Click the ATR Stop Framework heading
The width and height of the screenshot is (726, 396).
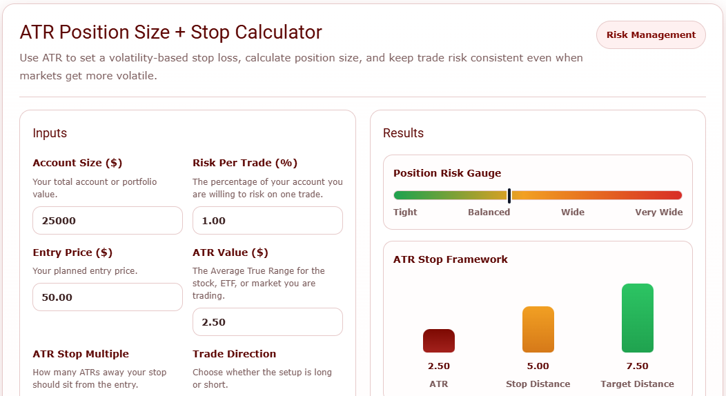tap(451, 259)
